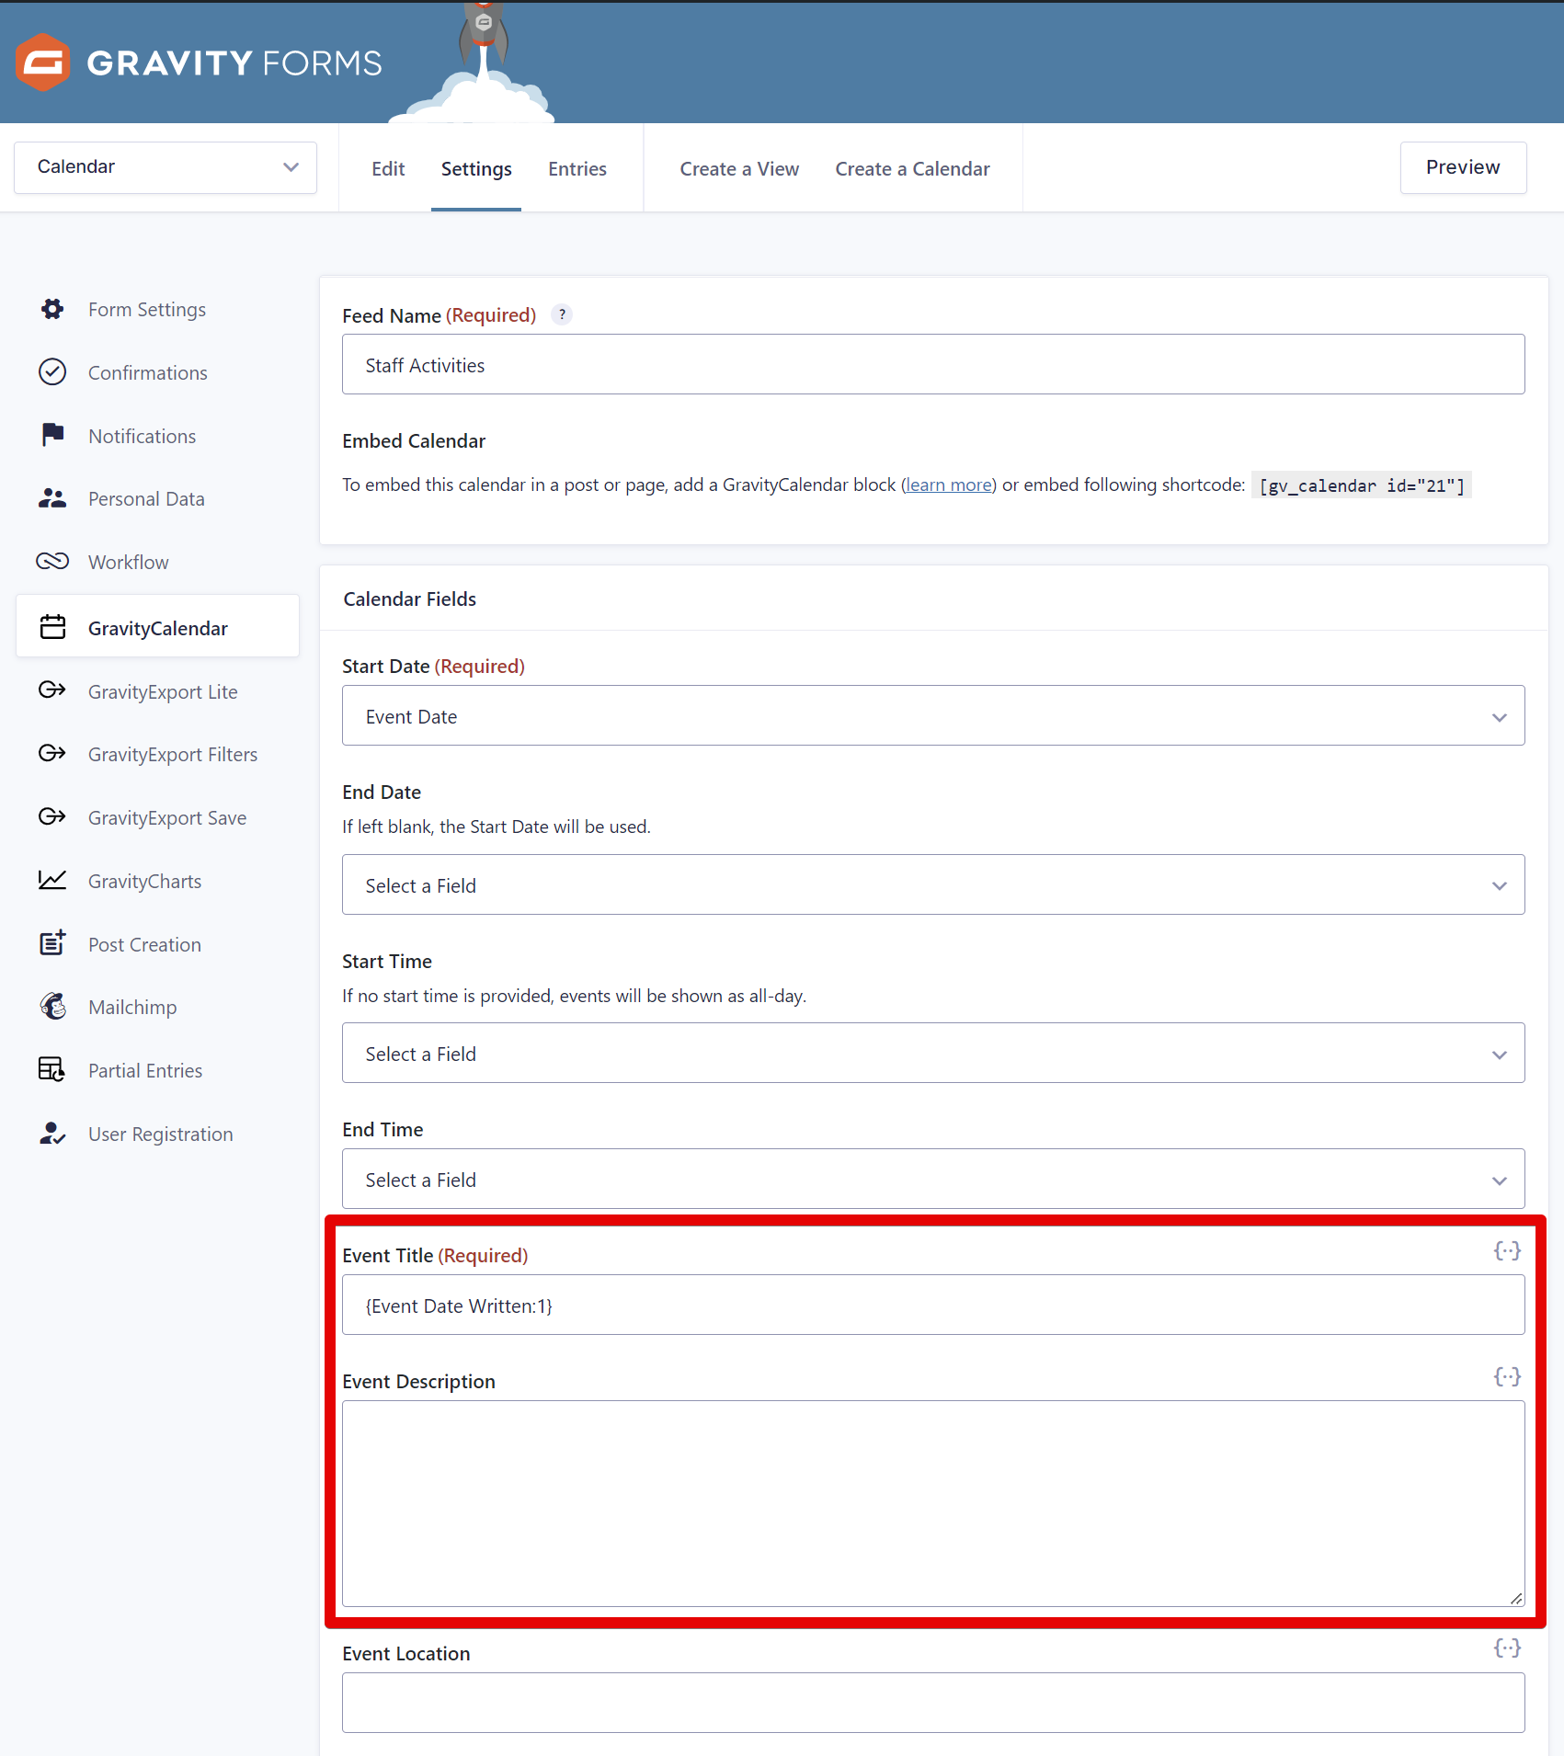Open merge tags for Event Location
The width and height of the screenshot is (1564, 1756).
point(1506,1648)
